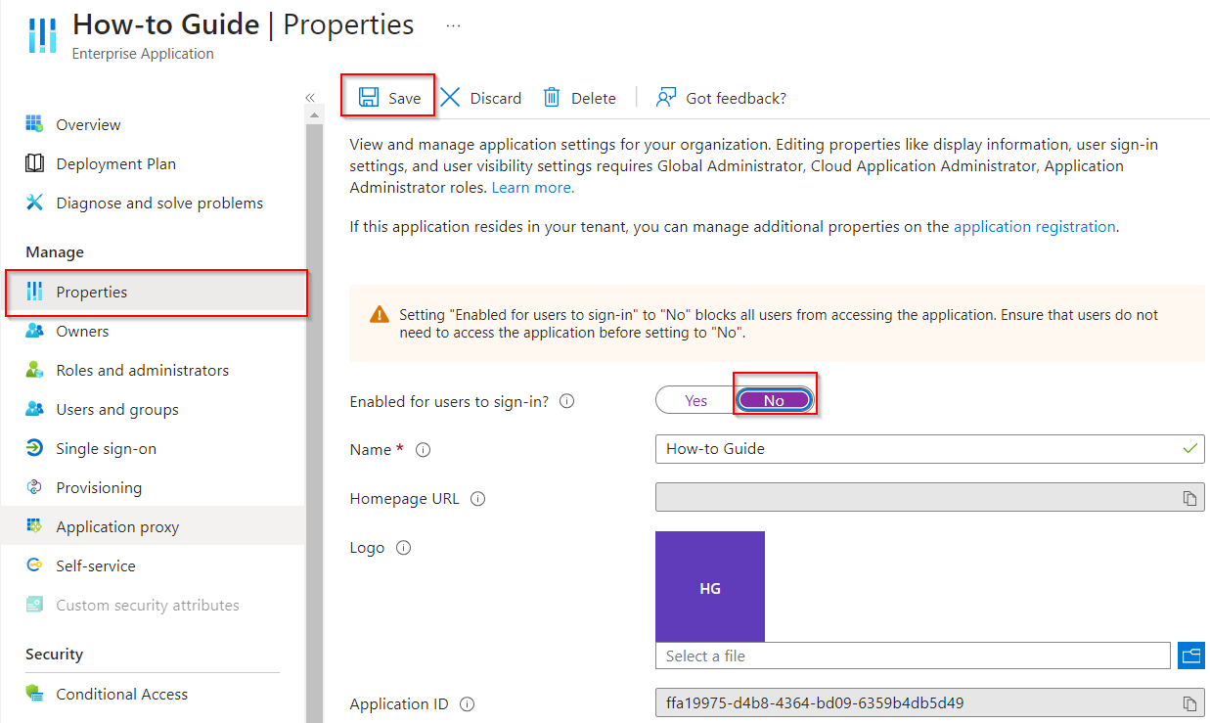Click the Delete trash can icon

(552, 97)
